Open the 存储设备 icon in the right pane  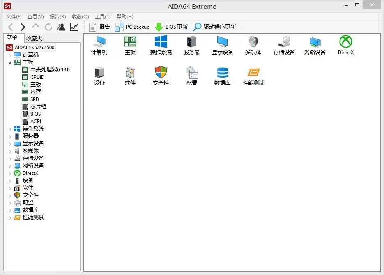(284, 45)
